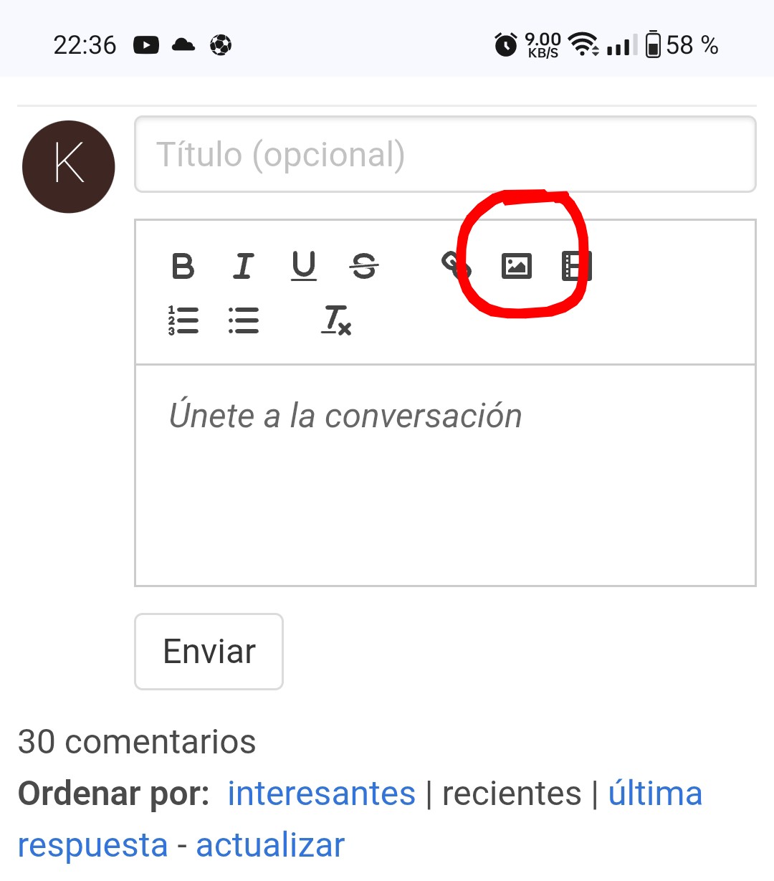The image size is (774, 881).
Task: Toggle bold text formatting
Action: pyautogui.click(x=183, y=266)
